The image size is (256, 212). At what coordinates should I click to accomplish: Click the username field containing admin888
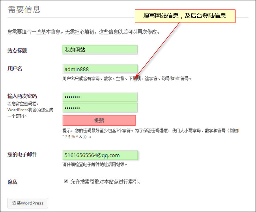[100, 69]
